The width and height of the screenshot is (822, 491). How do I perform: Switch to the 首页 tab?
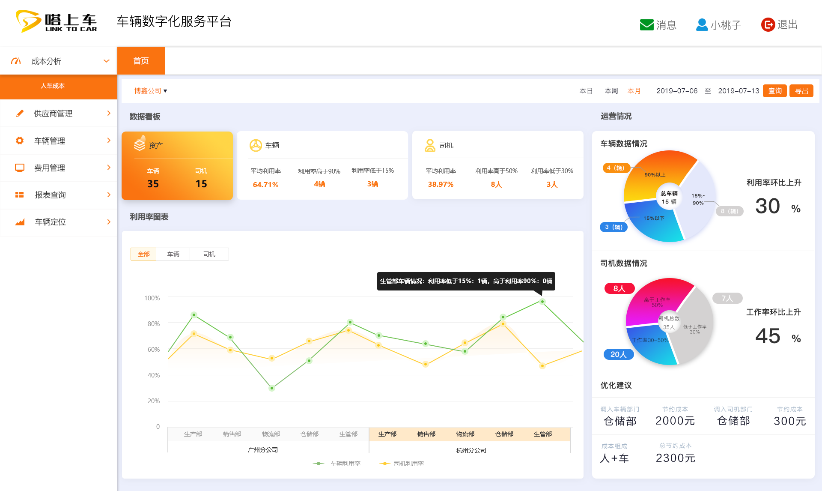141,60
